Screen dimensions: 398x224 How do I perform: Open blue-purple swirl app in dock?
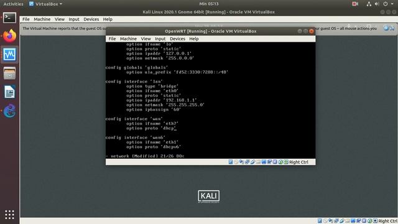9,111
